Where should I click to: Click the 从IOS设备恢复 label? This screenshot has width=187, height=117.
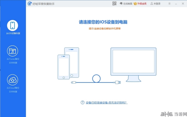[13, 33]
